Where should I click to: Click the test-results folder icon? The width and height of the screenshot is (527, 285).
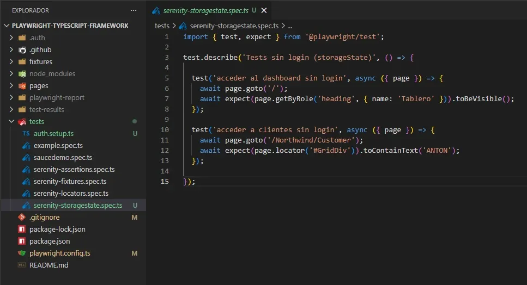tap(22, 110)
